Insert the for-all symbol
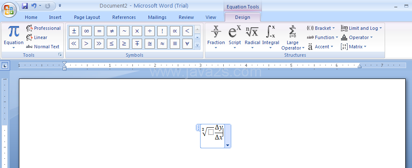The image size is (412, 168). click(x=188, y=44)
